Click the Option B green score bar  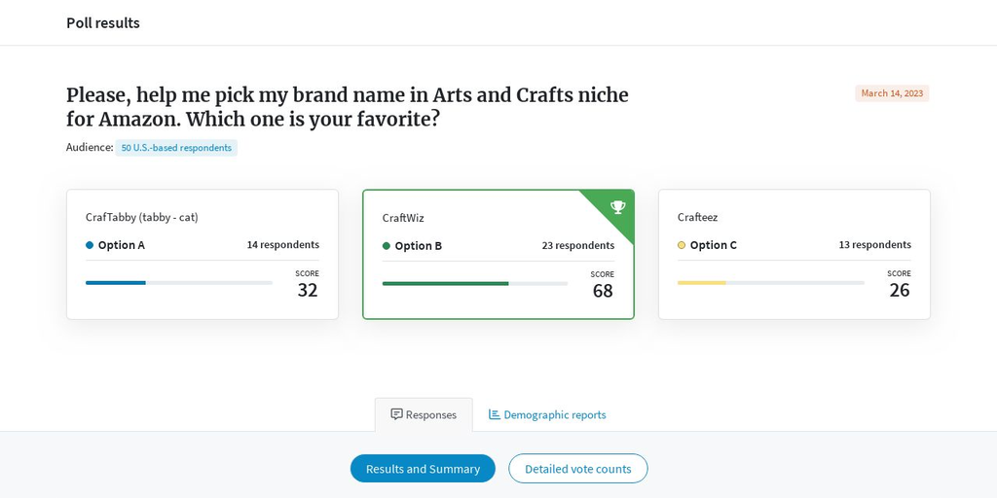(x=445, y=284)
